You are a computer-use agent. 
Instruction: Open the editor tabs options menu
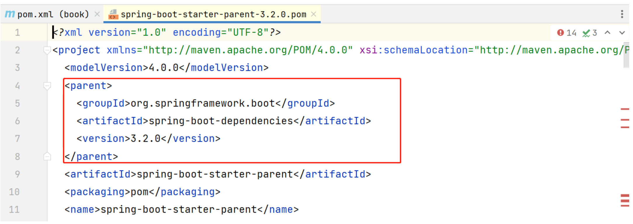point(622,14)
